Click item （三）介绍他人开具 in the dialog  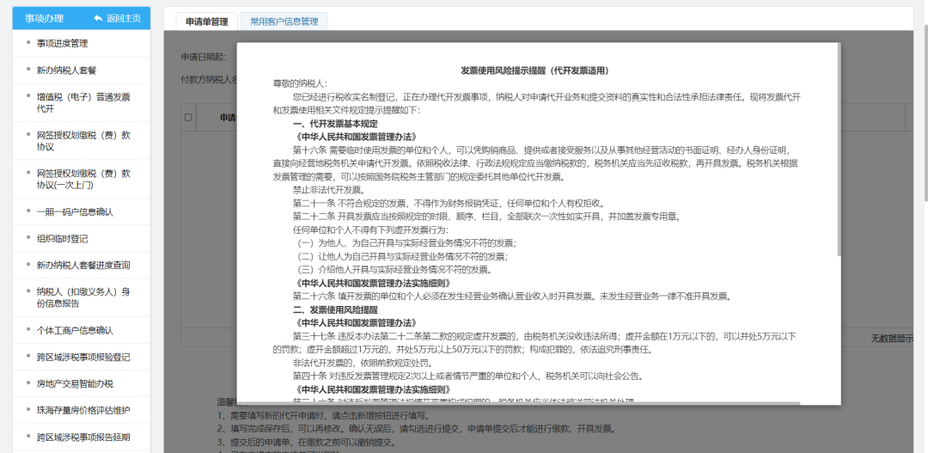coord(394,269)
